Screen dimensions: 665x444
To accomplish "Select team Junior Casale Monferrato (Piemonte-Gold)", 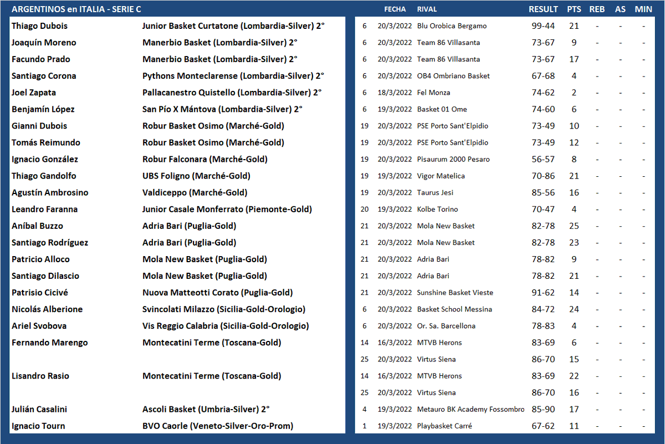I will click(x=227, y=209).
